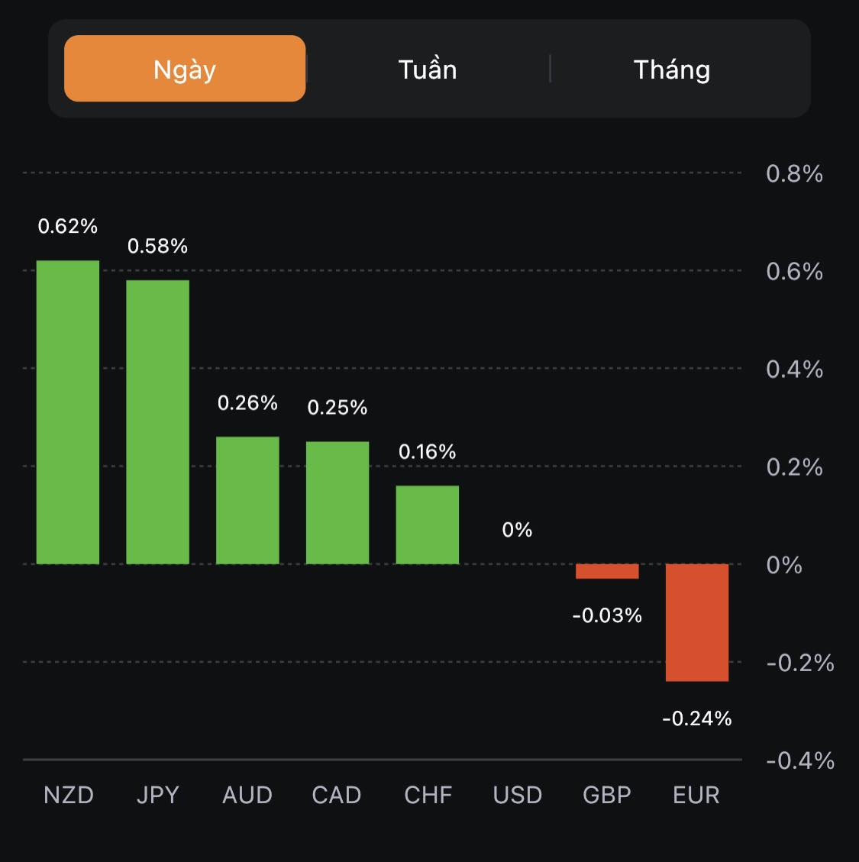Click the USD currency label
859x862 pixels.
click(x=518, y=795)
